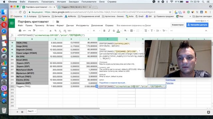This screenshot has width=213, height=119.
Task: Click the Redo arrow in toolbar
Action: [x=29, y=31]
